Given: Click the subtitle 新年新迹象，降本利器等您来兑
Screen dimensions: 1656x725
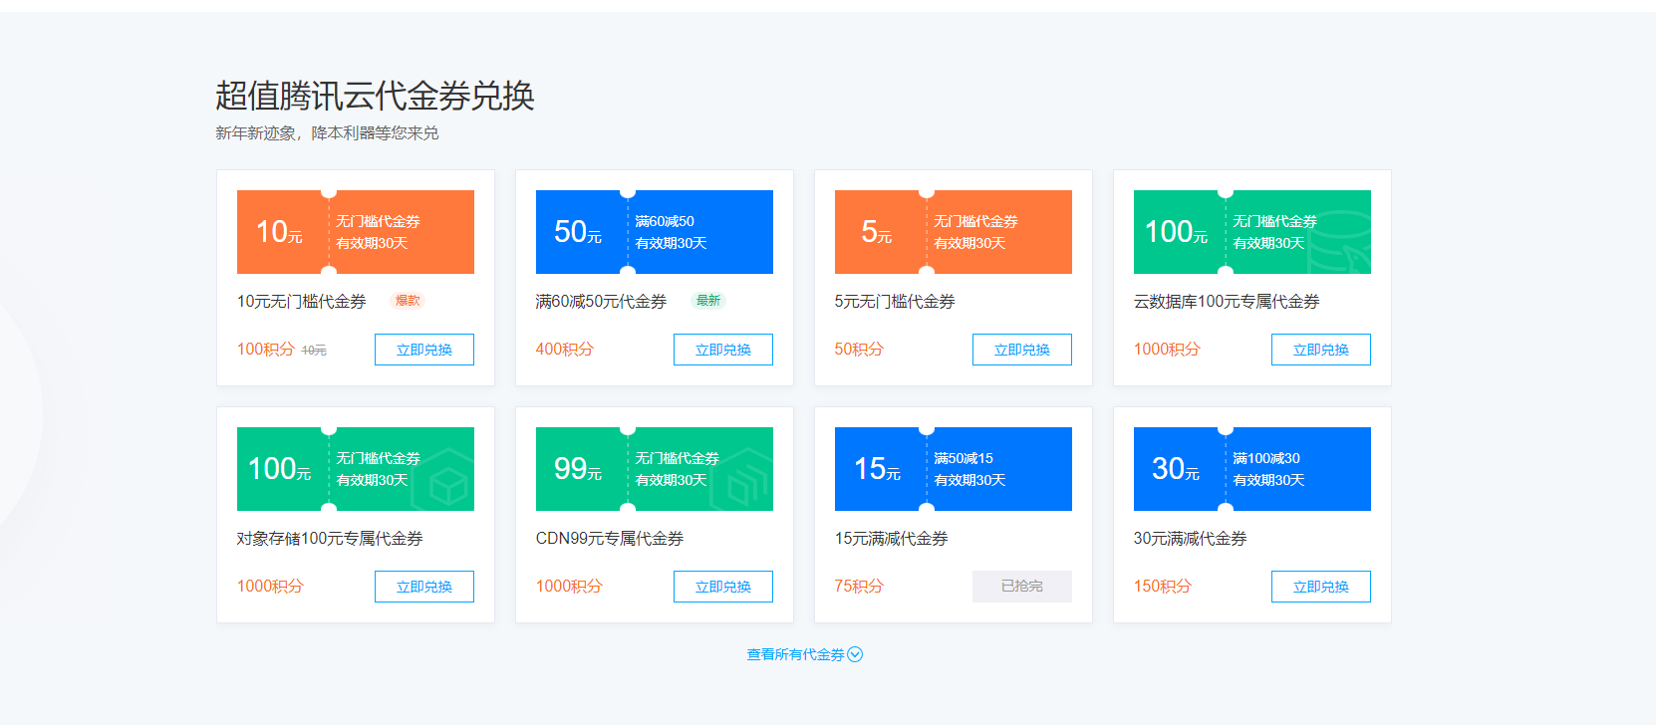Looking at the screenshot, I should tap(327, 133).
